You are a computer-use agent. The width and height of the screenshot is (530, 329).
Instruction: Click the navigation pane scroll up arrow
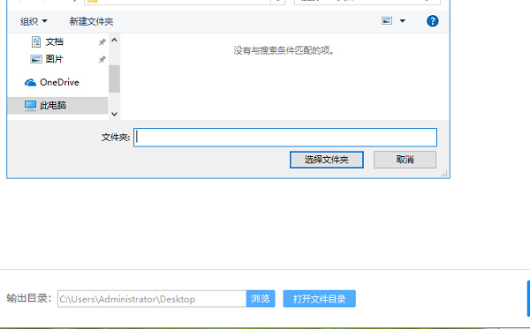click(114, 41)
